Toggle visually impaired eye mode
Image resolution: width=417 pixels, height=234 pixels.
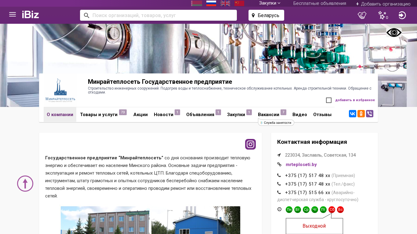click(x=394, y=33)
